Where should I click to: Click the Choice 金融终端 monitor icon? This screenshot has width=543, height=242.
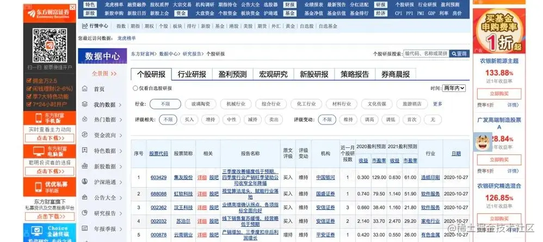(36, 231)
